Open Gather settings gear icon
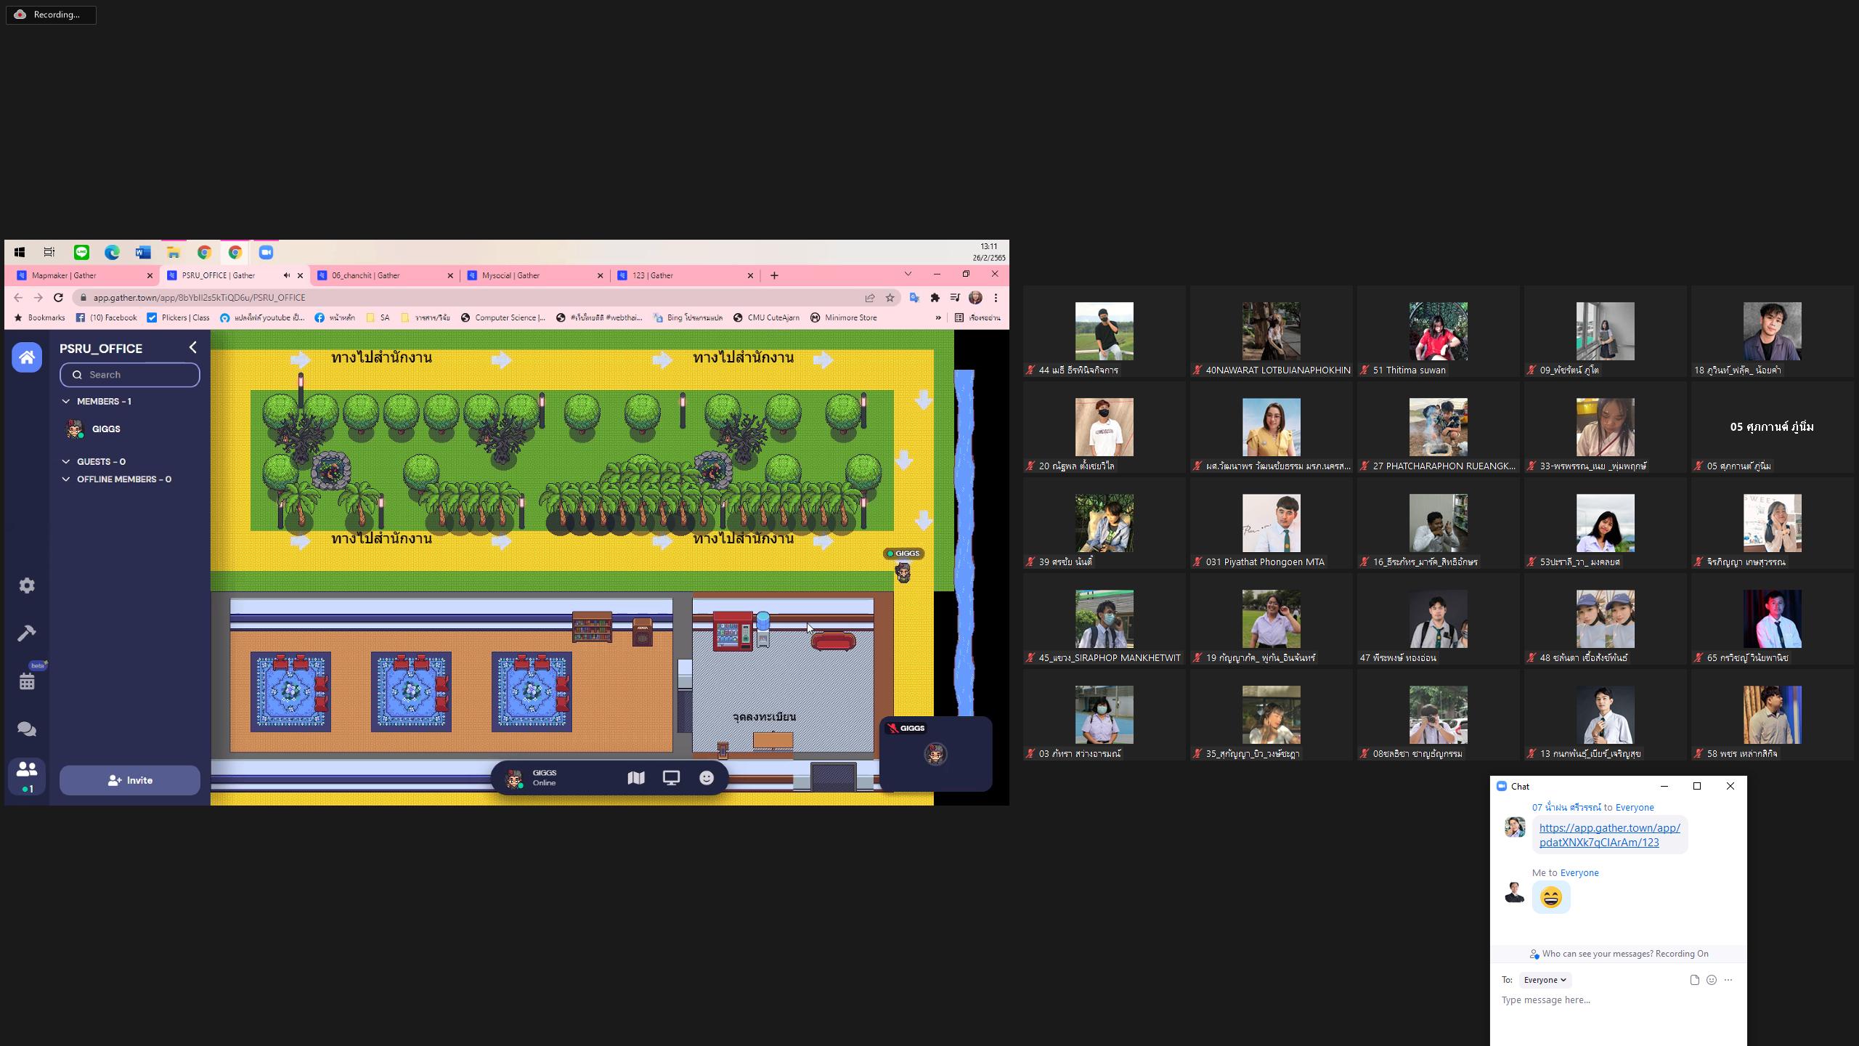 [27, 585]
